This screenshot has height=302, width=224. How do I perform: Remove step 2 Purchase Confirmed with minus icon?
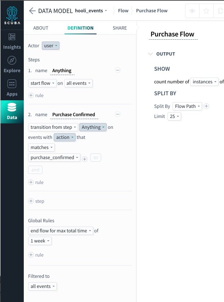pyautogui.click(x=118, y=114)
